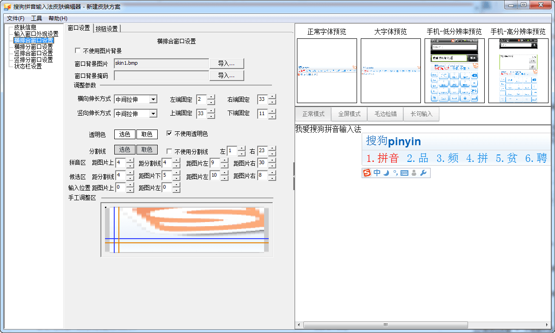
Task: Select 竖排合窗口设置 in the tree
Action: [x=33, y=53]
